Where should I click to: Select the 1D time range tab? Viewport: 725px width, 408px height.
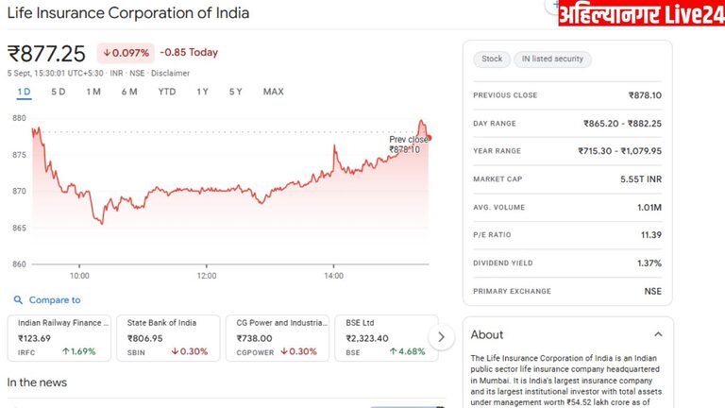24,92
